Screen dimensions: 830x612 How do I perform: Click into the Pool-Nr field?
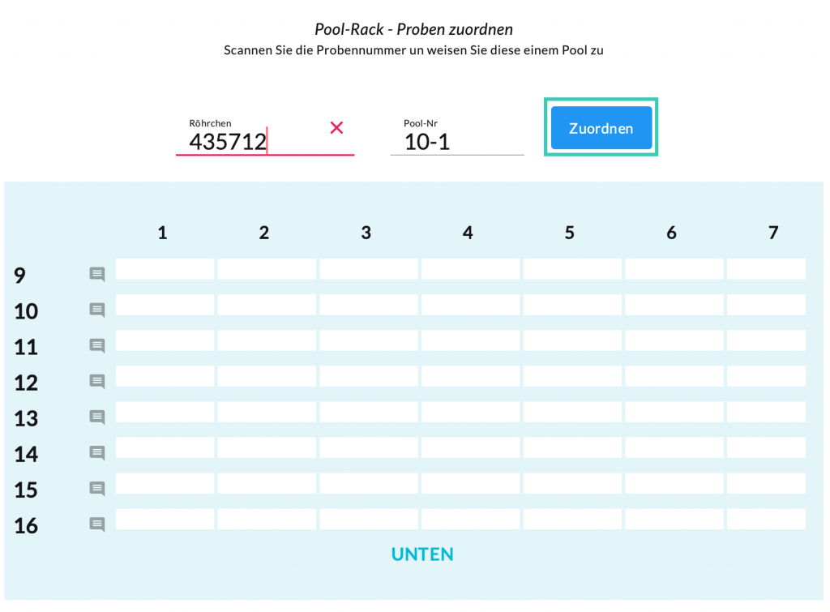[456, 142]
